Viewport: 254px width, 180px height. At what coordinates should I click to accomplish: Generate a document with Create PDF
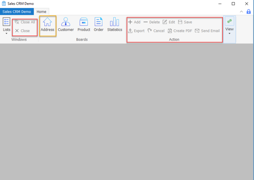tap(180, 31)
